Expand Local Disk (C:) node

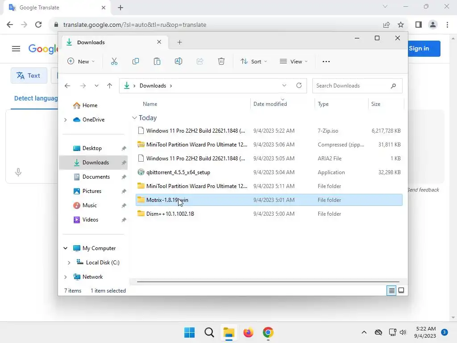[69, 263]
